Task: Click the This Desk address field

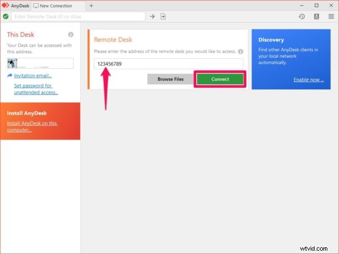Action: pos(41,63)
